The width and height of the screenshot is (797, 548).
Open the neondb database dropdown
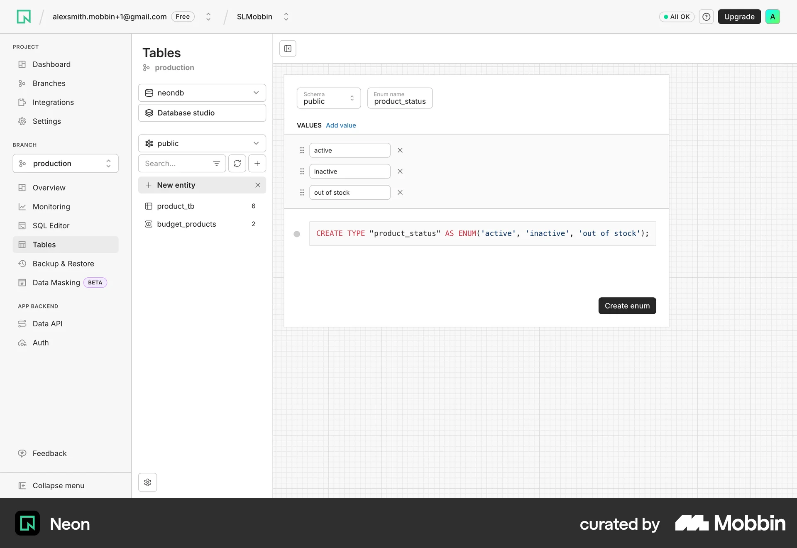(x=202, y=93)
